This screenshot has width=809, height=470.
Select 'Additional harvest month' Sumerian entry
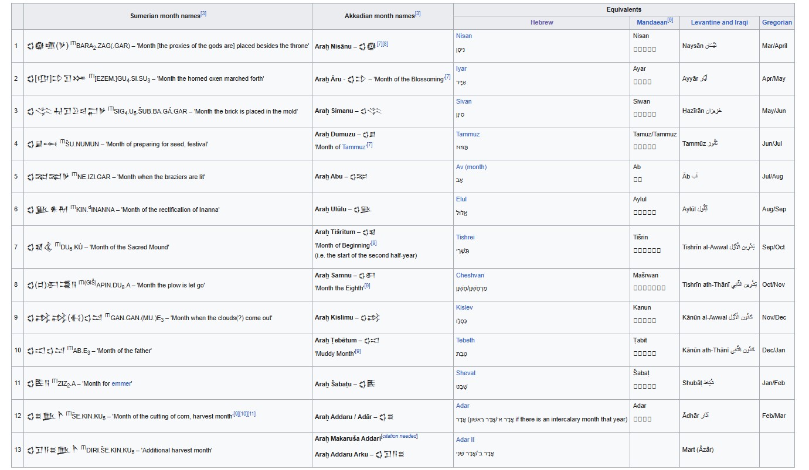tap(178, 450)
